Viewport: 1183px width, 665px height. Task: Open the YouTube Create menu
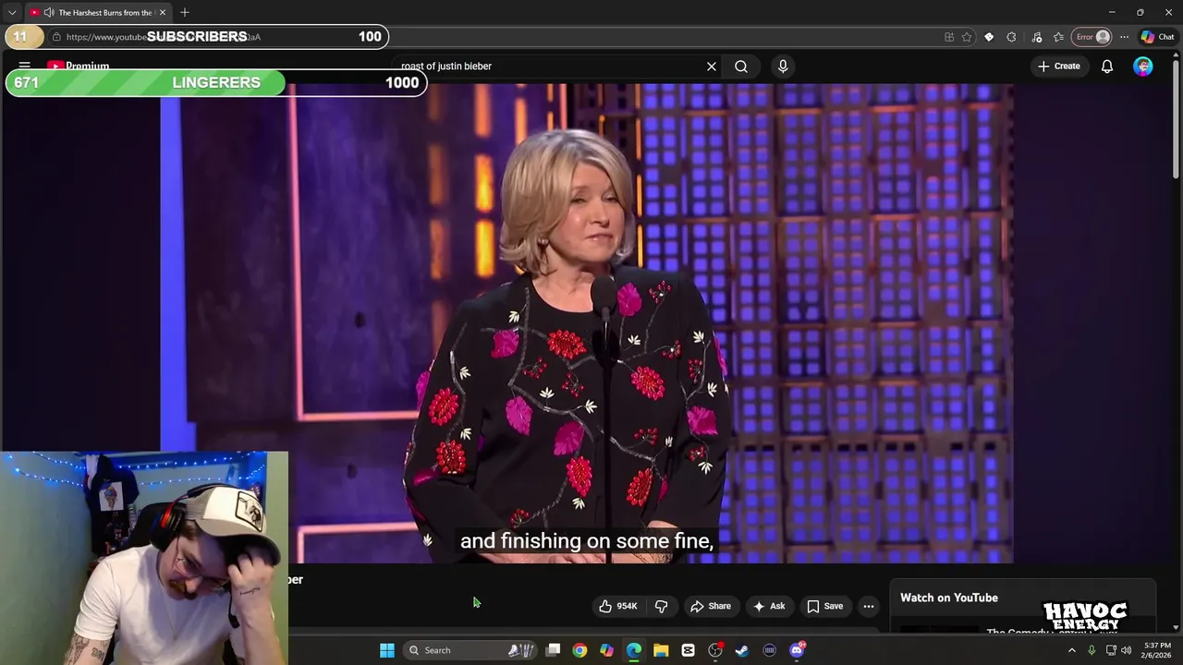pyautogui.click(x=1058, y=66)
